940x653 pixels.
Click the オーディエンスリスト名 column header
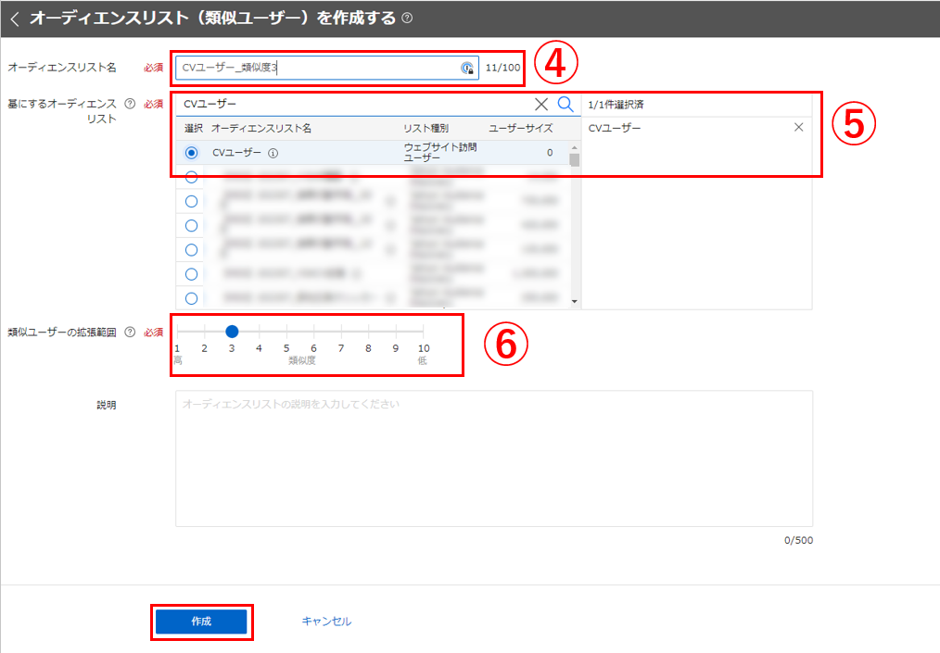[261, 129]
